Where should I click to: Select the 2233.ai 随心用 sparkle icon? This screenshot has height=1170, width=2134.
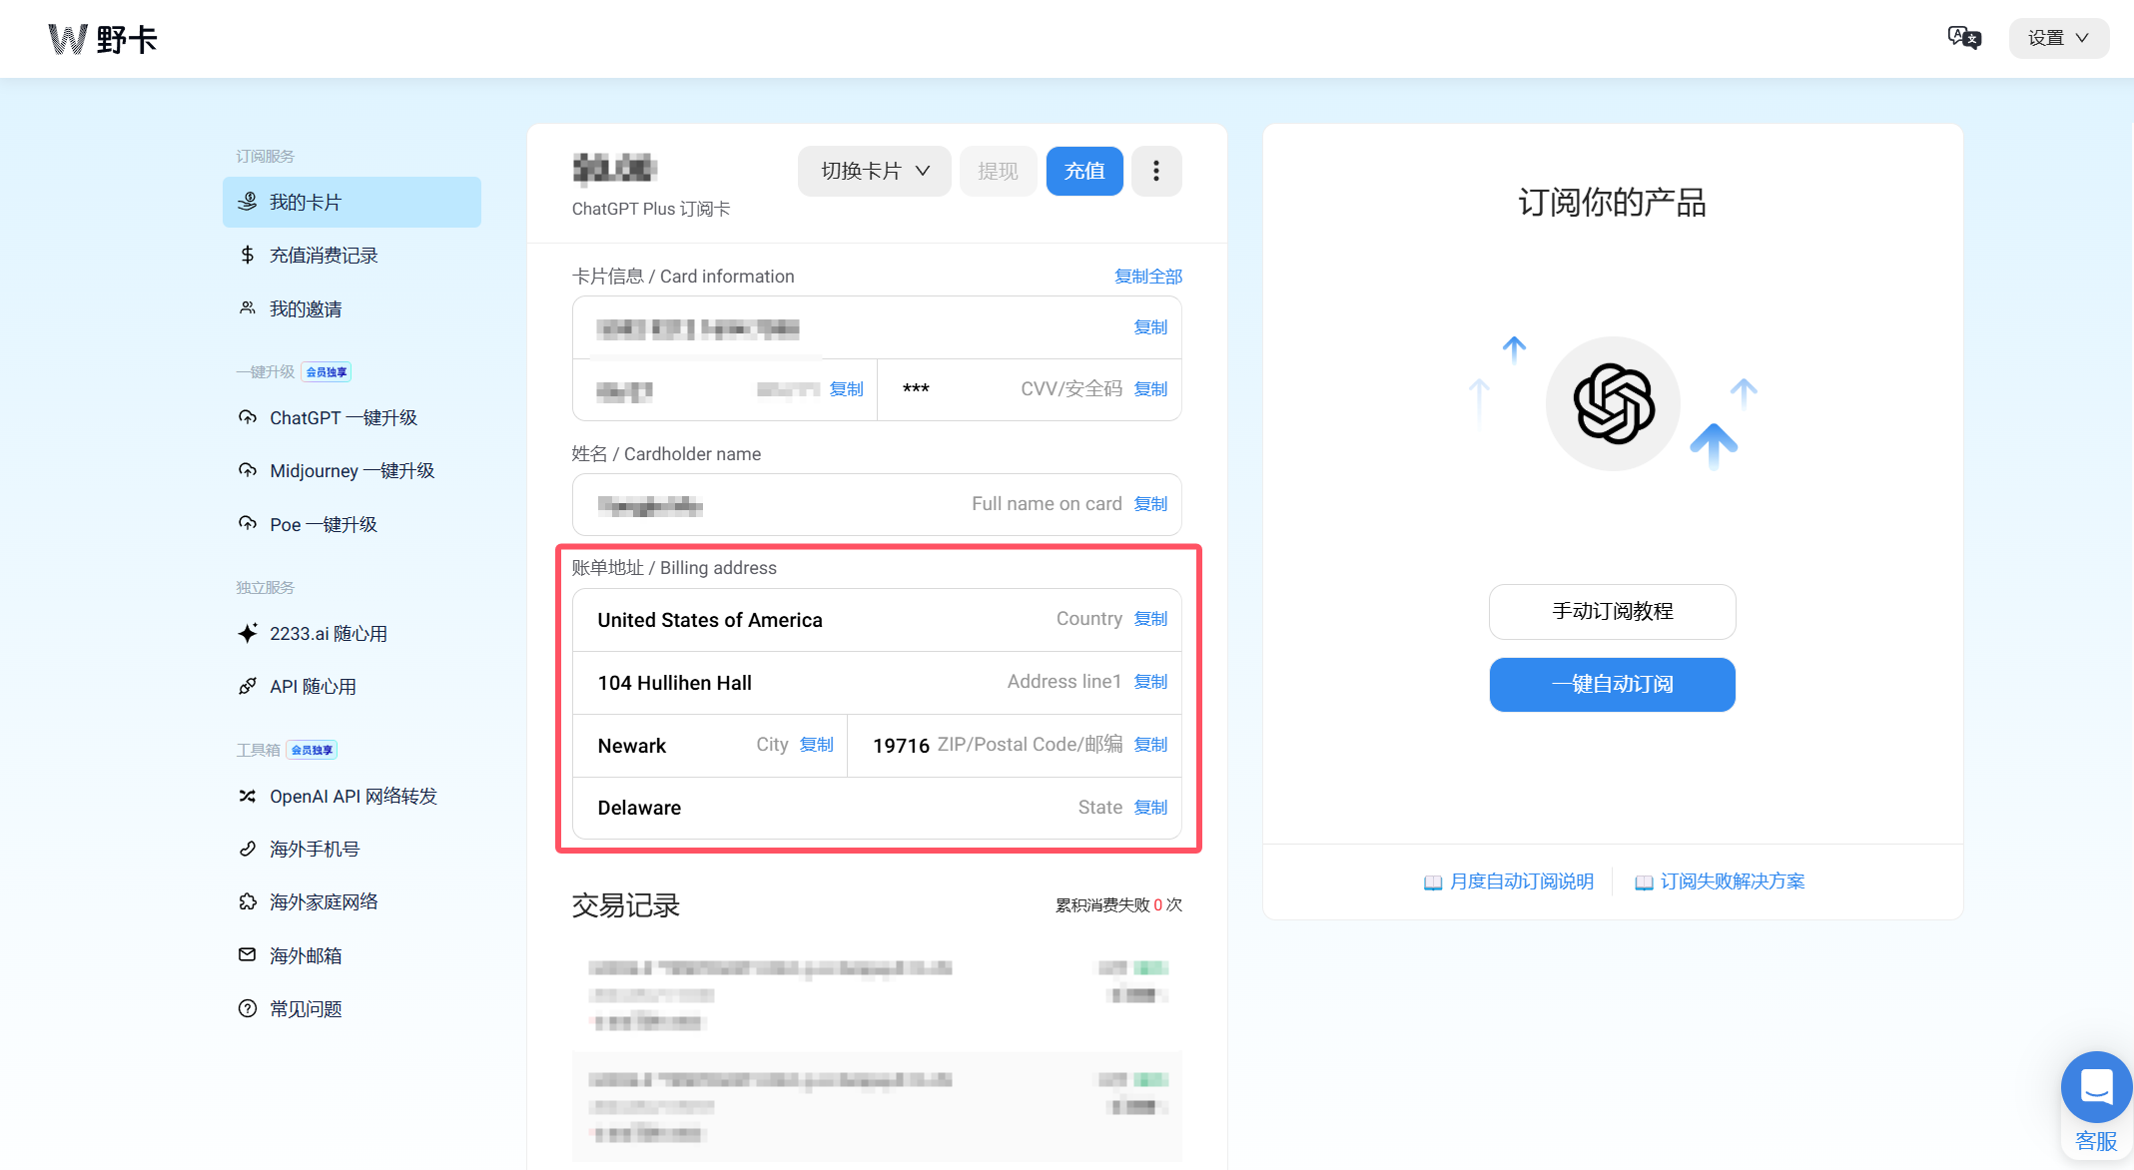coord(248,633)
